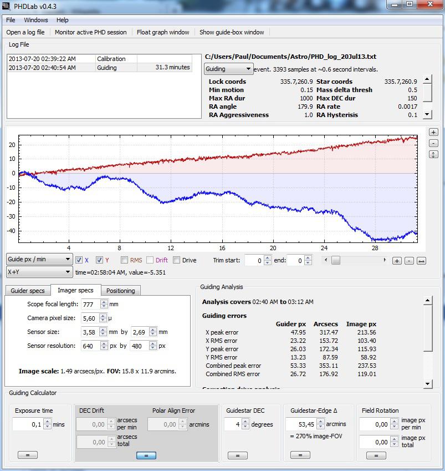Click the Trim start value field
Image resolution: width=445 pixels, height=471 pixels.
255,260
